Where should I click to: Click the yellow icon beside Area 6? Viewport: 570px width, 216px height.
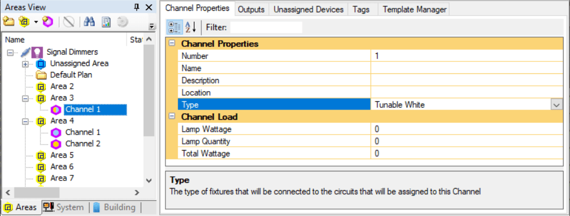(x=41, y=167)
